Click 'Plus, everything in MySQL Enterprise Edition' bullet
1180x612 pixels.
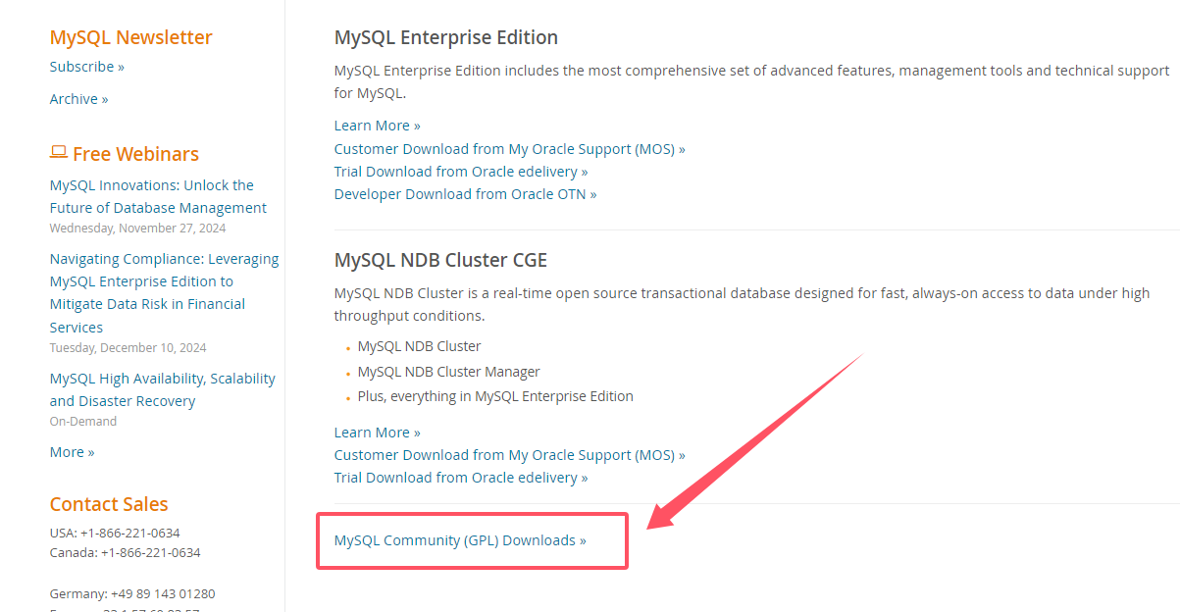pos(495,396)
